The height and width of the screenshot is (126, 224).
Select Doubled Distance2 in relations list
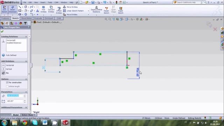(x=14, y=43)
